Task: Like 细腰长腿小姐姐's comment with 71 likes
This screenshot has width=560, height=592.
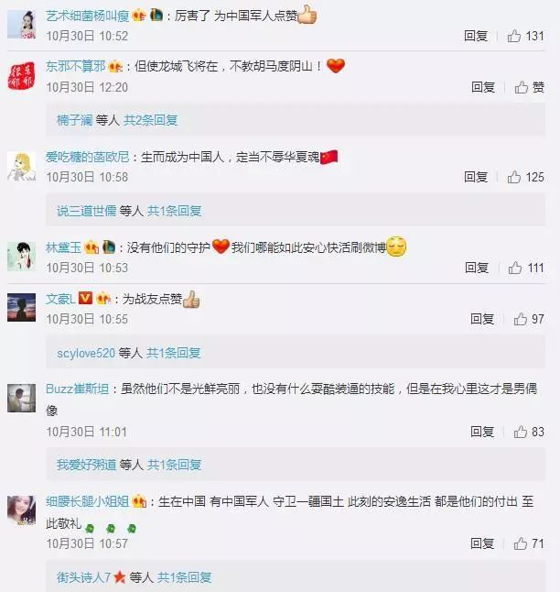Action: pyautogui.click(x=521, y=543)
